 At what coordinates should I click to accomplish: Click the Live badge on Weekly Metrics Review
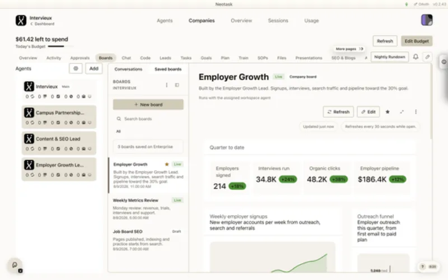(178, 200)
